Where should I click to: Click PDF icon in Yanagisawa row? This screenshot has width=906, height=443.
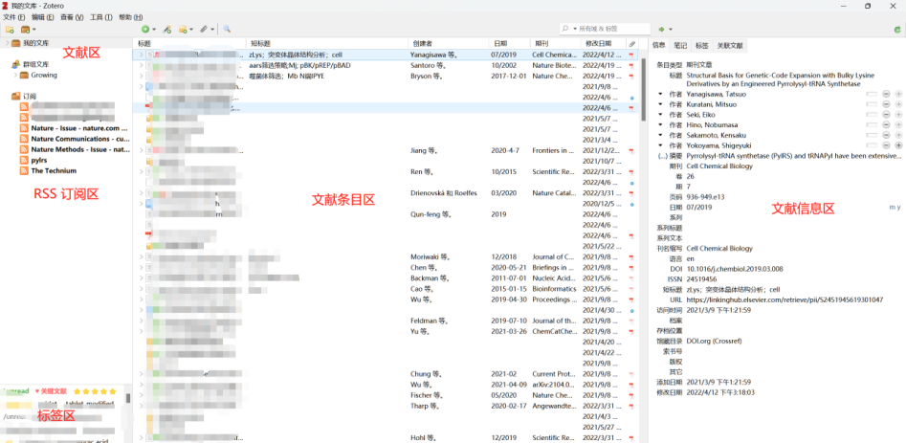tap(631, 55)
